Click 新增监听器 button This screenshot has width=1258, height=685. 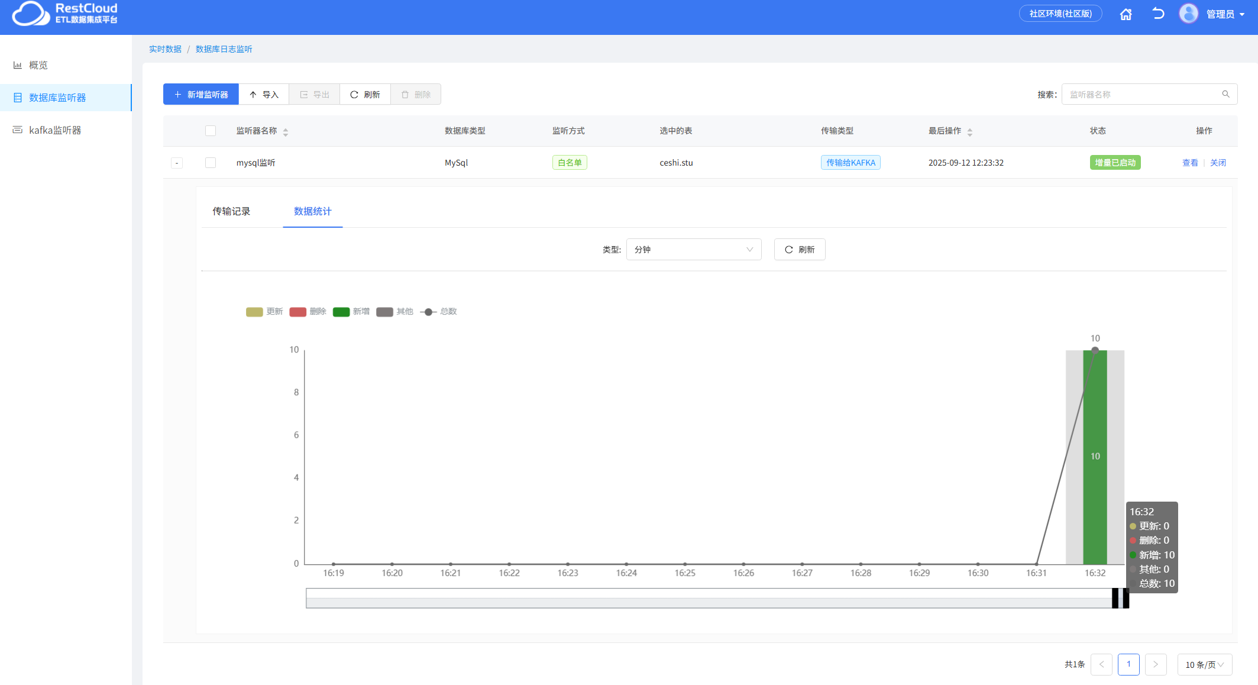coord(201,95)
